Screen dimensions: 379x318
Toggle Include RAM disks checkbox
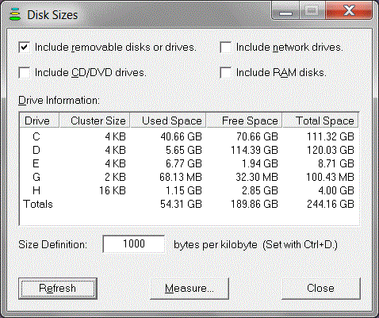click(225, 73)
